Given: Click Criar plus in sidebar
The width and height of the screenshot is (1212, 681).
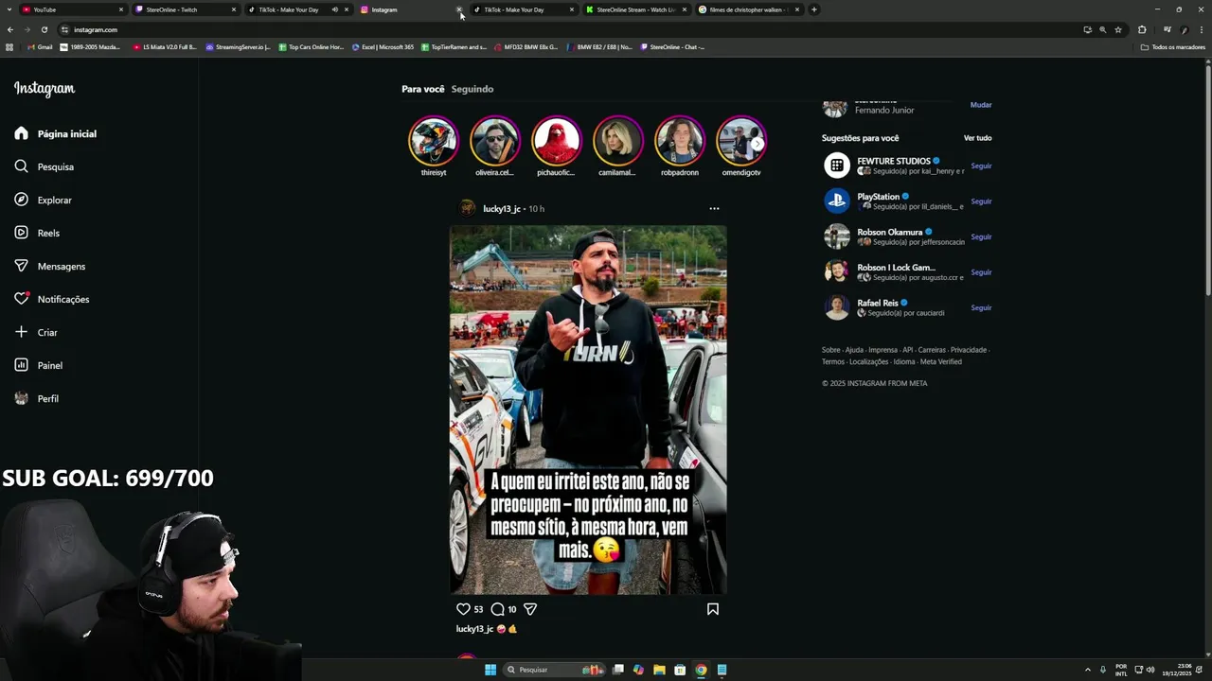Looking at the screenshot, I should (x=36, y=332).
